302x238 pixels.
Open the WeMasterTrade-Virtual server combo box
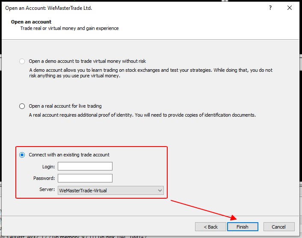pyautogui.click(x=107, y=191)
